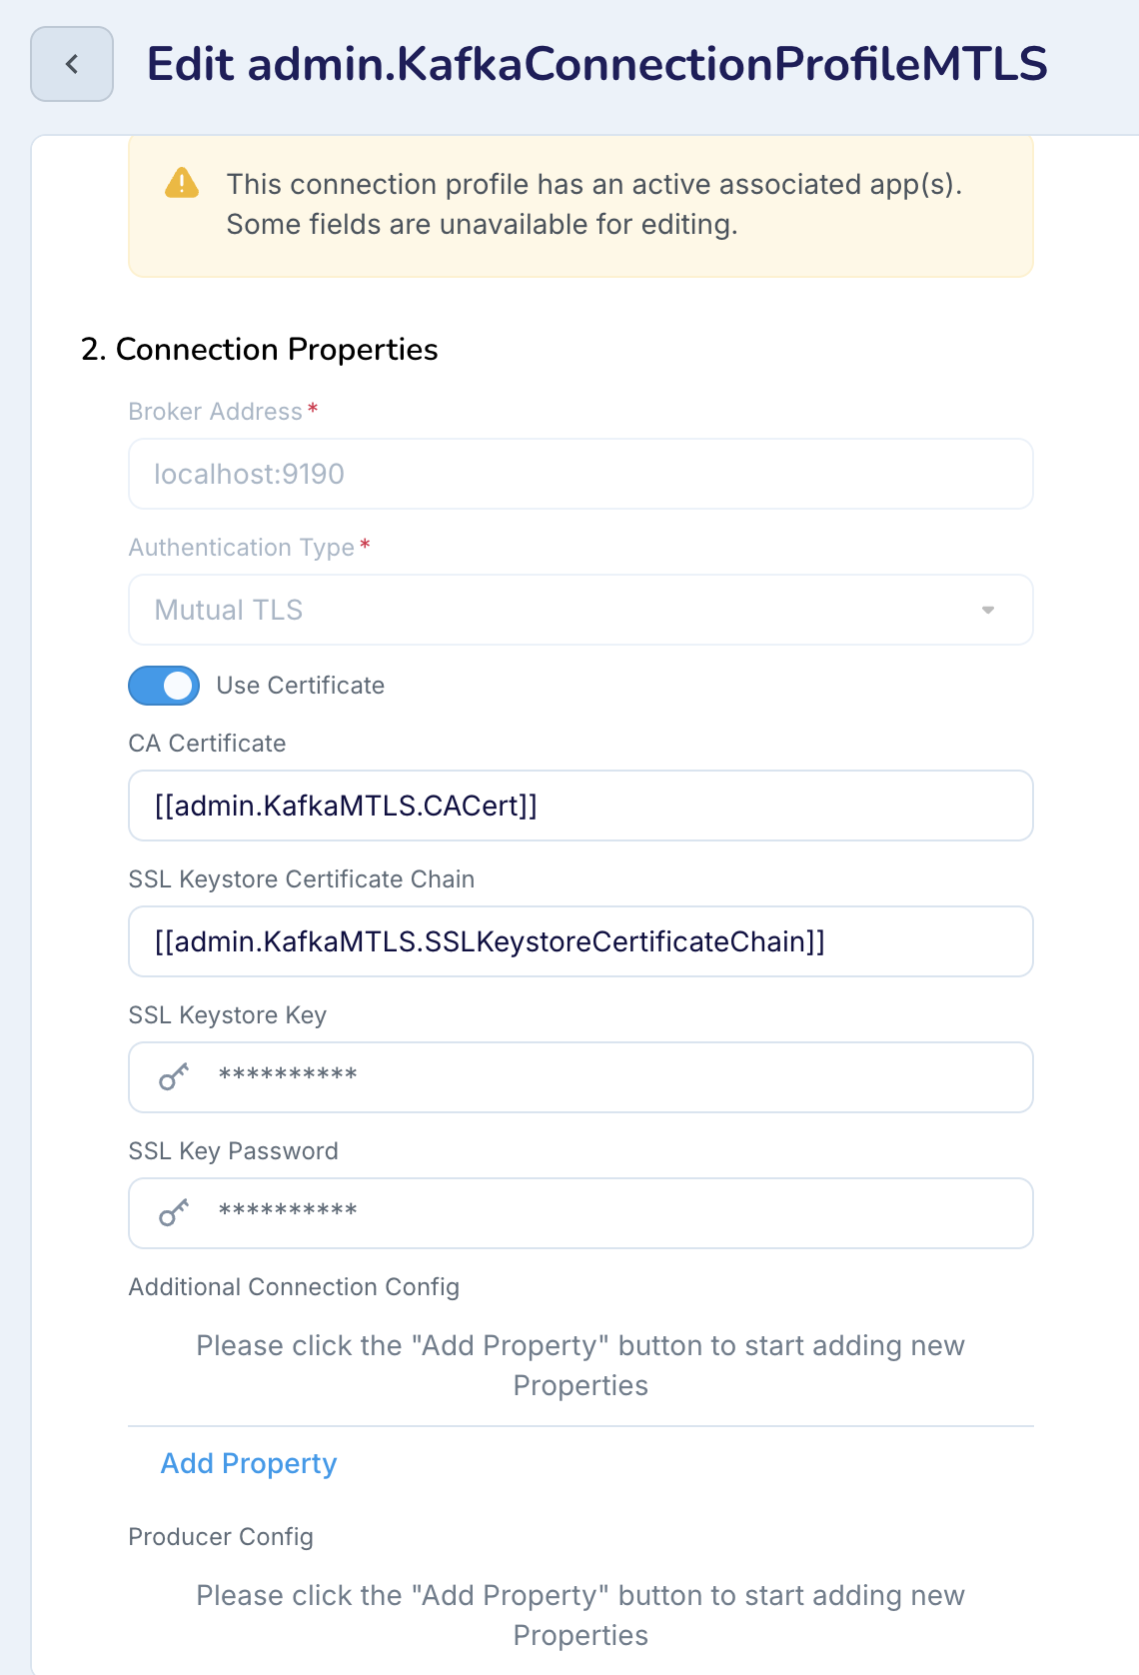Click the Broker Address localhost:9190 field
Screen dimensions: 1139x1675
pyautogui.click(x=579, y=474)
